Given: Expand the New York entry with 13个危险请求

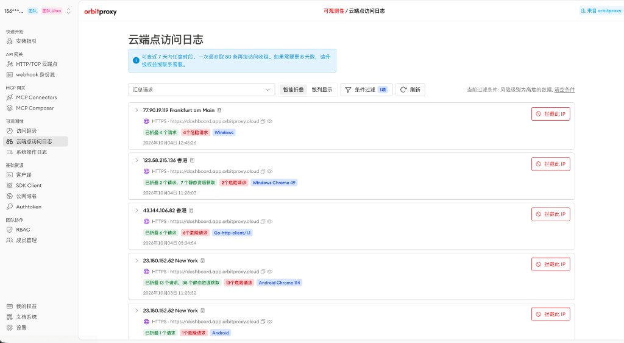Looking at the screenshot, I should coord(136,261).
